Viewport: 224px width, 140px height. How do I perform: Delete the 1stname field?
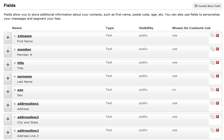pos(217,35)
